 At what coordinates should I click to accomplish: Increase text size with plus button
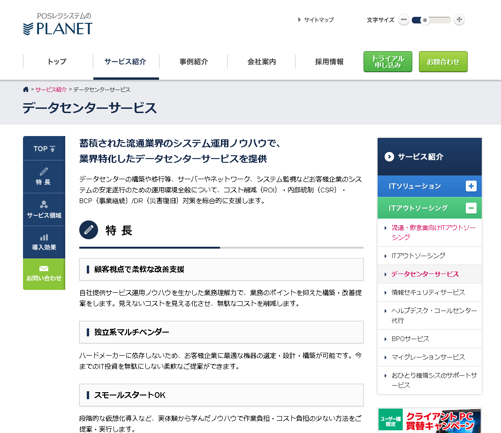click(x=459, y=20)
